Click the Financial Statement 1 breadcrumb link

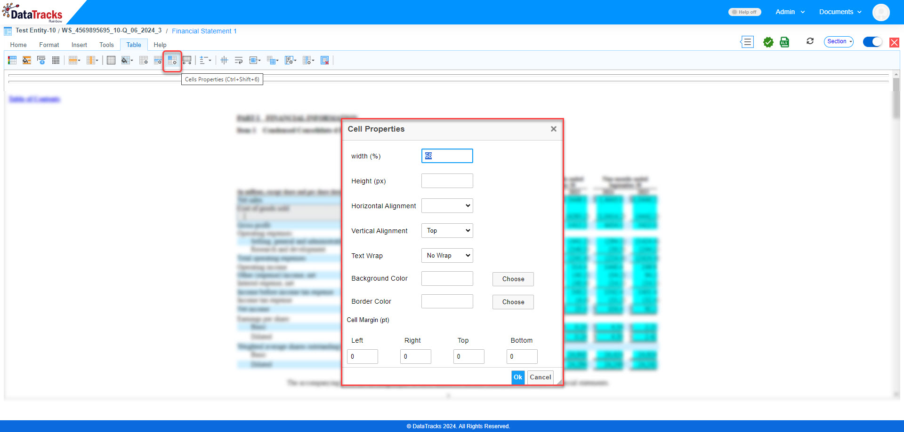click(204, 31)
